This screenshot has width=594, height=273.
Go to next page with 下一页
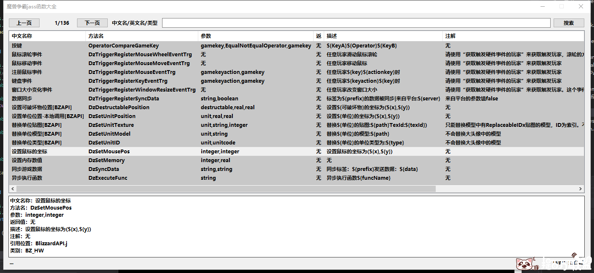click(92, 23)
